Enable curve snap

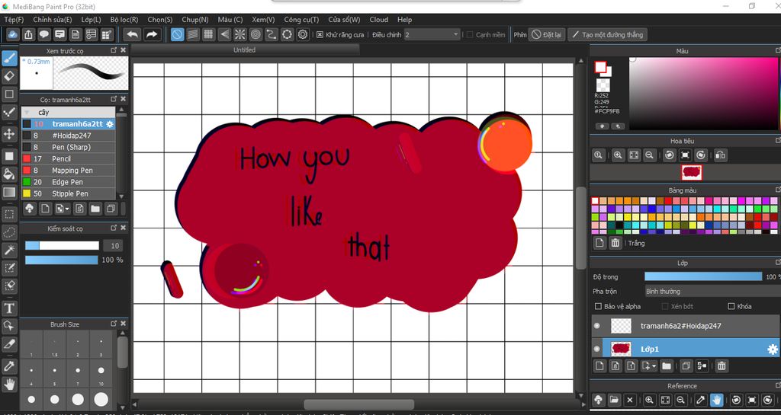pos(271,34)
